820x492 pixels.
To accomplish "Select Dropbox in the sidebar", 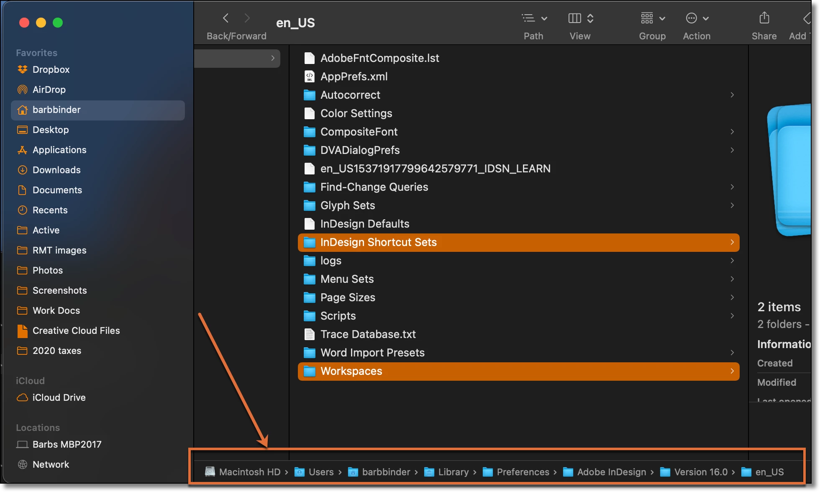I will pyautogui.click(x=51, y=69).
